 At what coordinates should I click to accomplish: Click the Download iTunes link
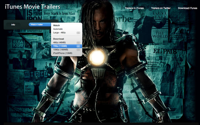click(187, 8)
